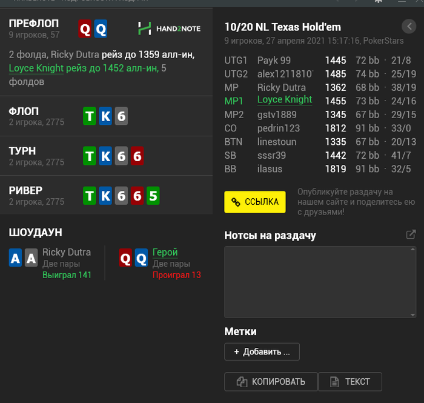Click the notes scrollbar down arrow

click(x=412, y=315)
